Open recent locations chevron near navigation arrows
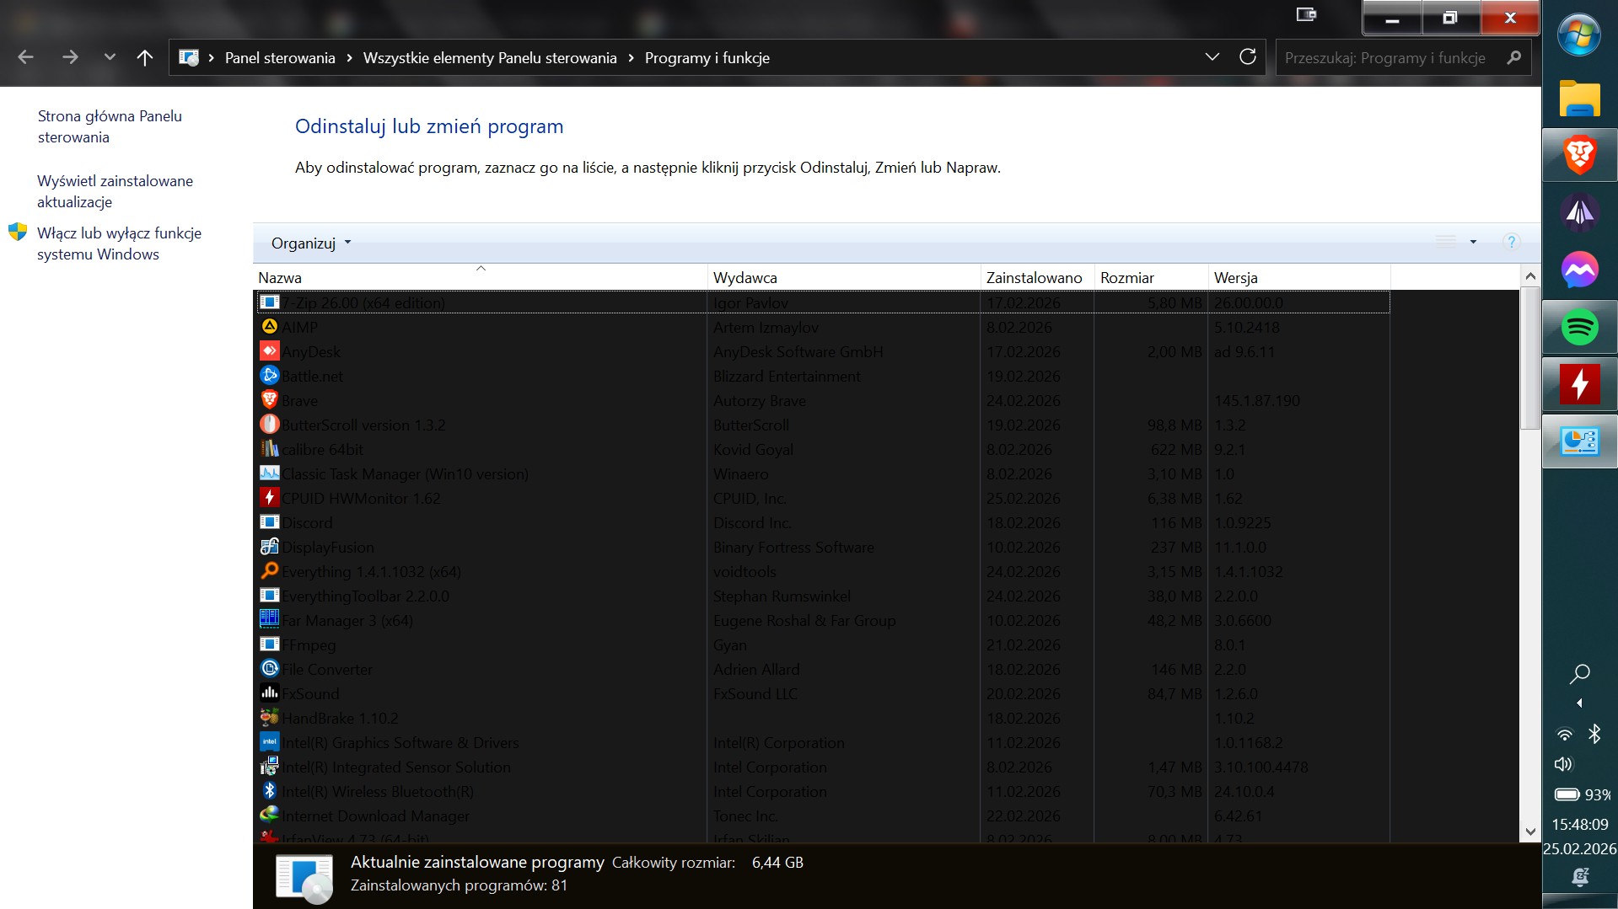 coord(110,57)
